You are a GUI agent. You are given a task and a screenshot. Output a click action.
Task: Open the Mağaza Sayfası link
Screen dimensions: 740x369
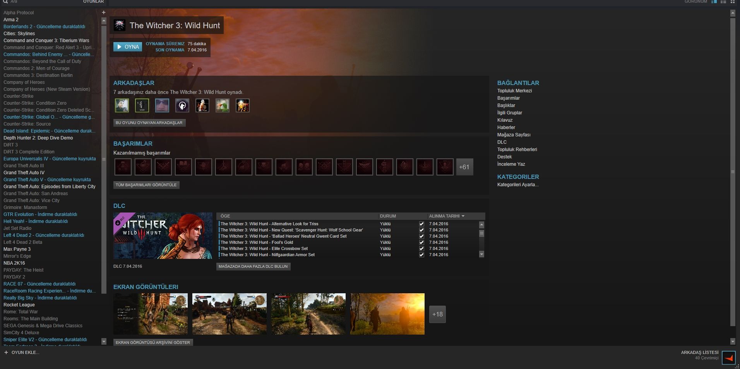tap(514, 135)
